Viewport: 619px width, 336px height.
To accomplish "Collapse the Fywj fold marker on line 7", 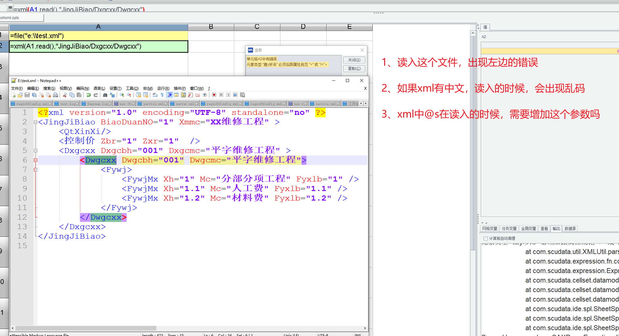I will tap(36, 170).
